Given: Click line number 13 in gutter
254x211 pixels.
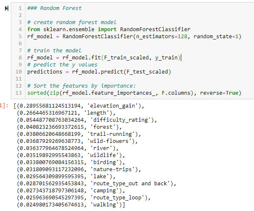Looking at the screenshot, I should click(x=18, y=93).
